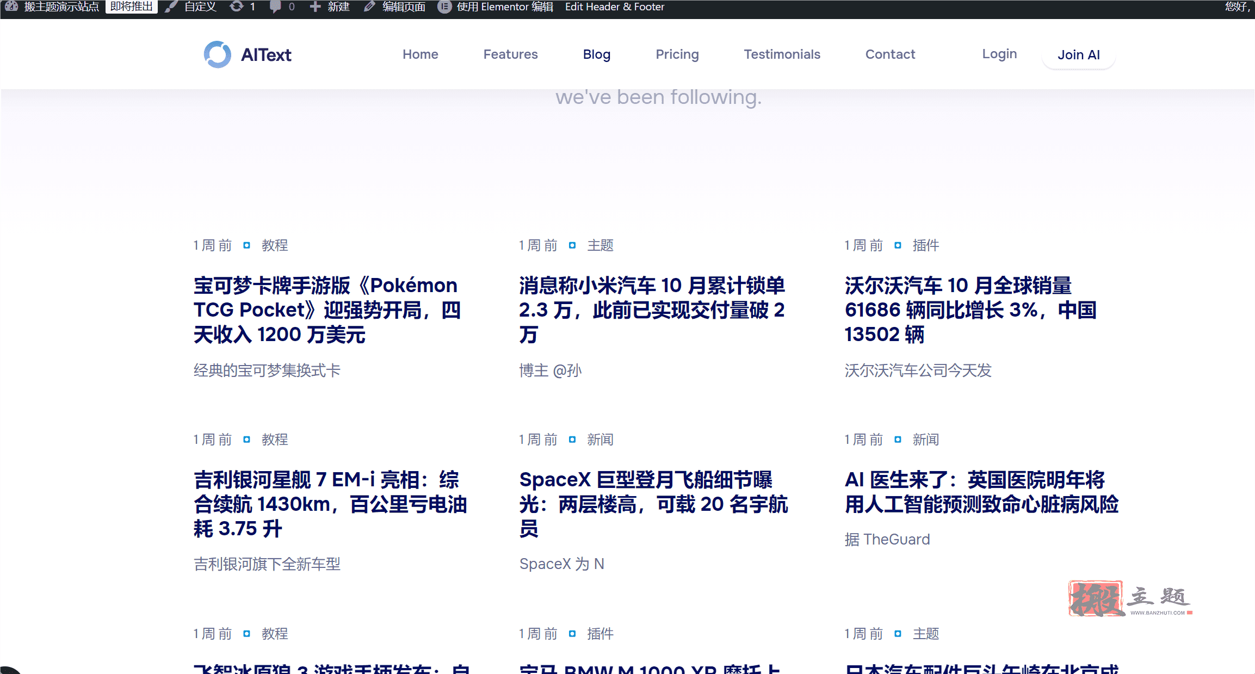The image size is (1255, 674).
Task: Open the 吉利银河星舰 7 EM-i article
Action: pos(330,504)
